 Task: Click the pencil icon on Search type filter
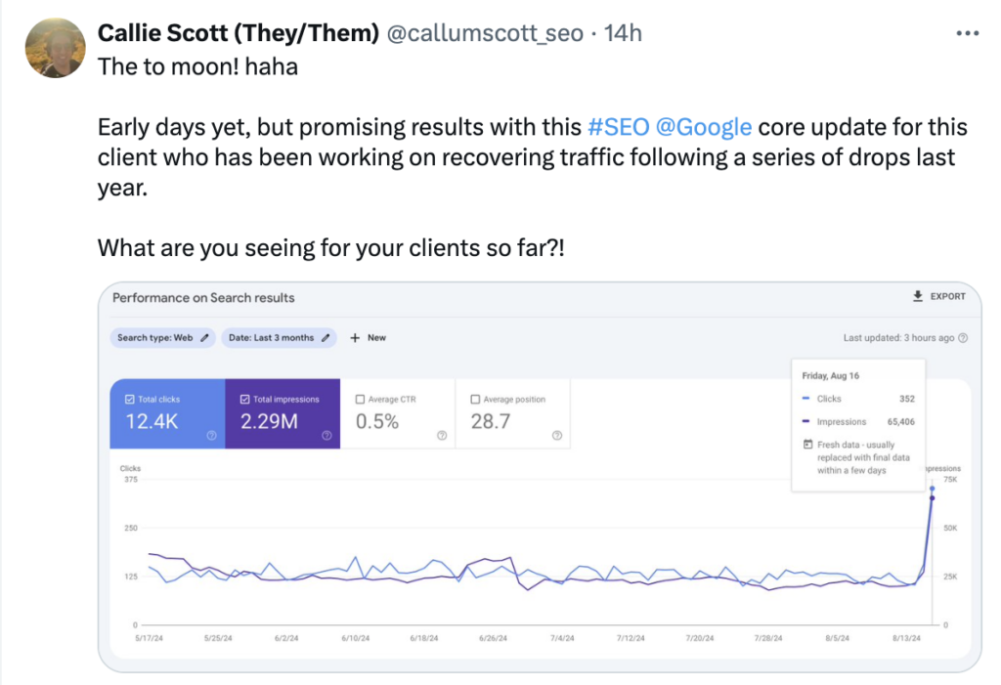click(205, 338)
